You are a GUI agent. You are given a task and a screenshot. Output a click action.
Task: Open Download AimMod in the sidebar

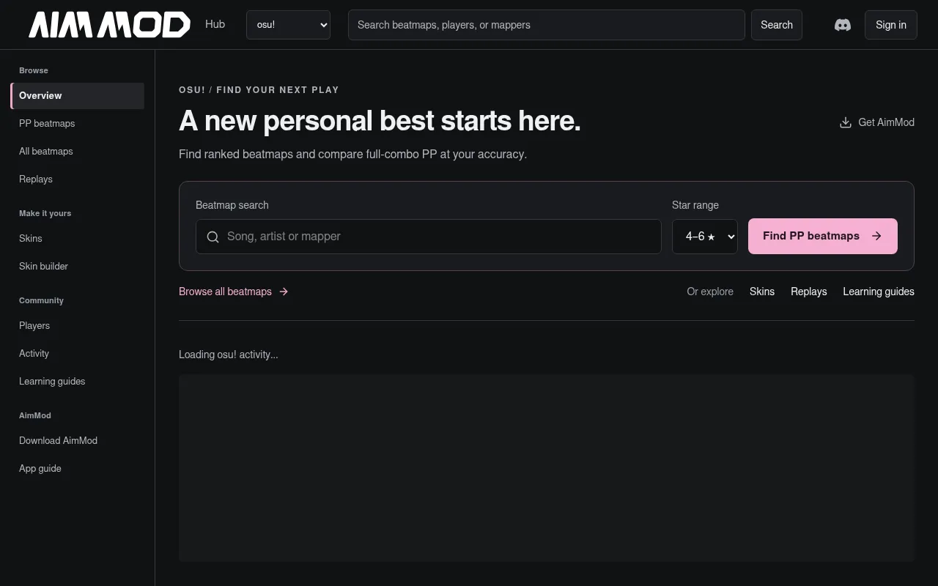point(78,441)
